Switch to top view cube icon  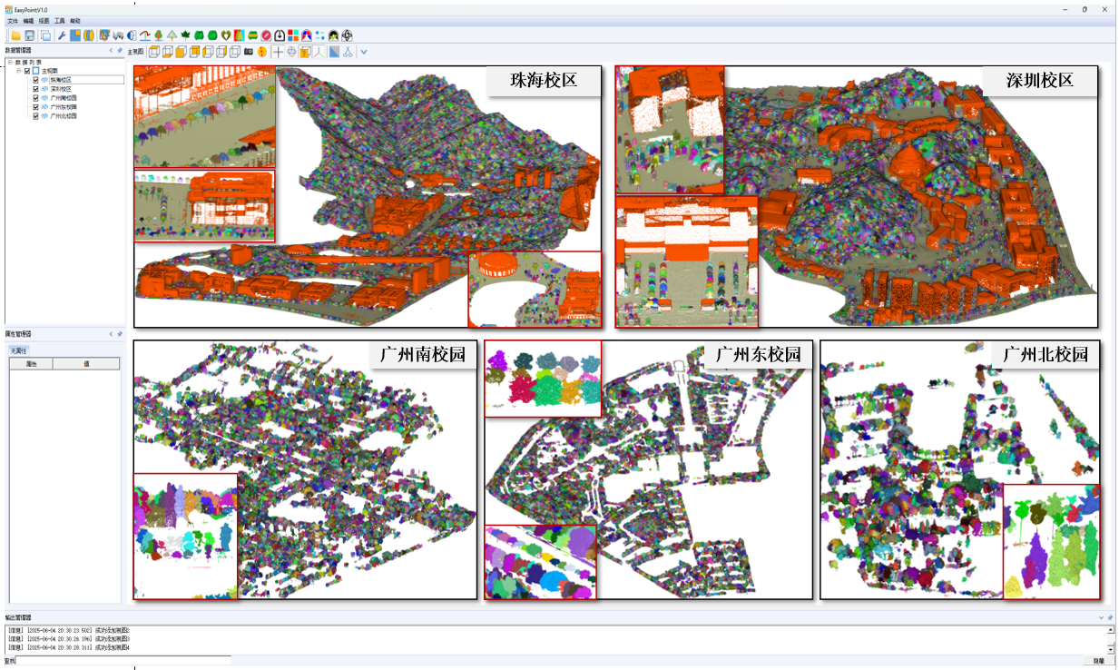coord(154,52)
